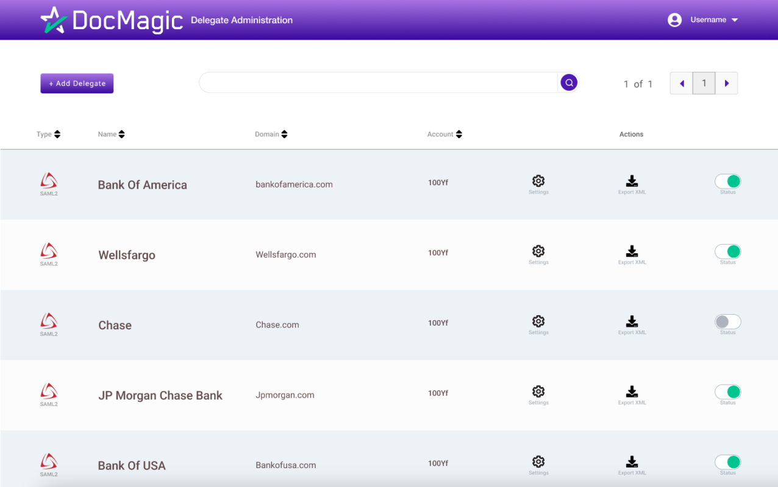Click the Actions column header
The image size is (778, 487).
point(632,135)
